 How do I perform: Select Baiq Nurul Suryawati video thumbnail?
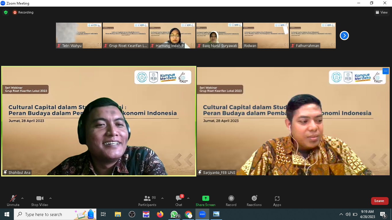click(219, 36)
